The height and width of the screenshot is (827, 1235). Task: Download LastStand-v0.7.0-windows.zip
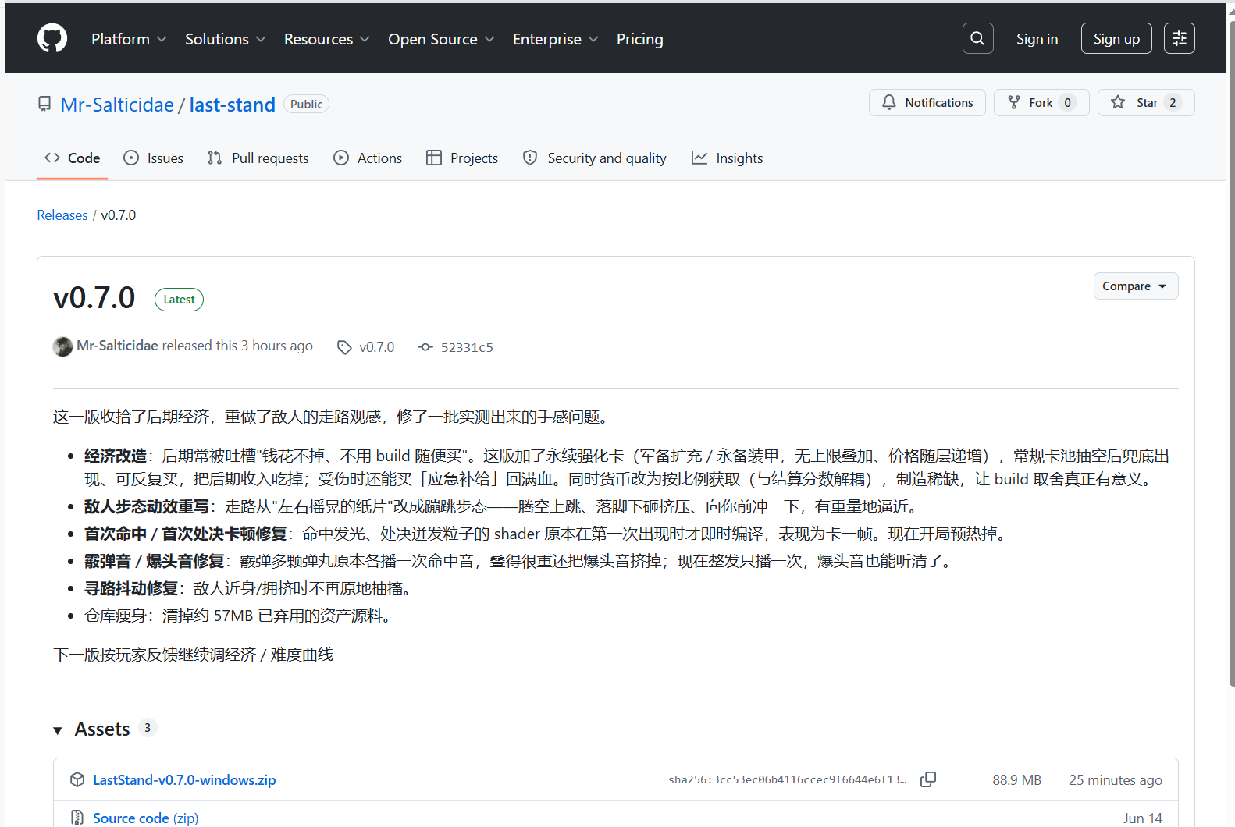coord(184,779)
